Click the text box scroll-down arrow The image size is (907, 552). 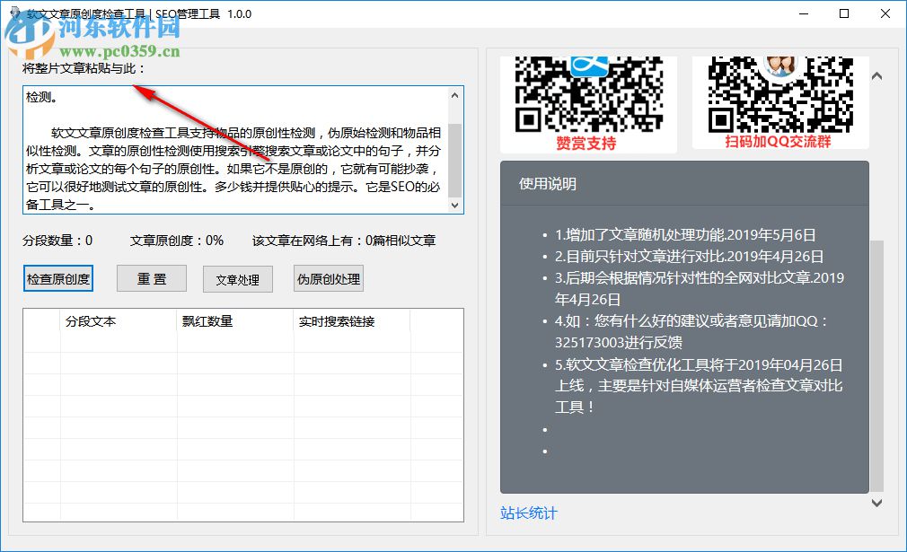point(455,206)
